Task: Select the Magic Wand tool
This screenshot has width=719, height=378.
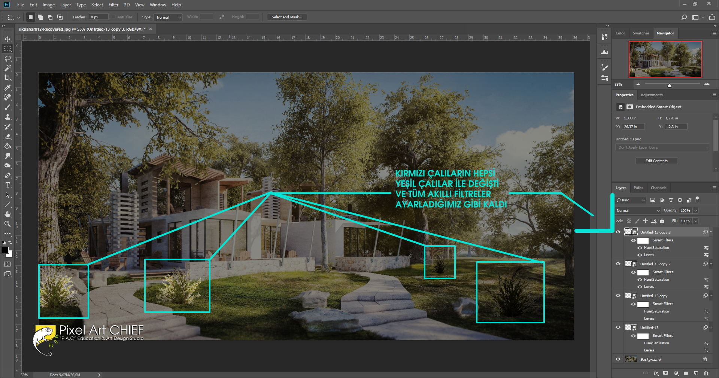Action: (x=7, y=68)
